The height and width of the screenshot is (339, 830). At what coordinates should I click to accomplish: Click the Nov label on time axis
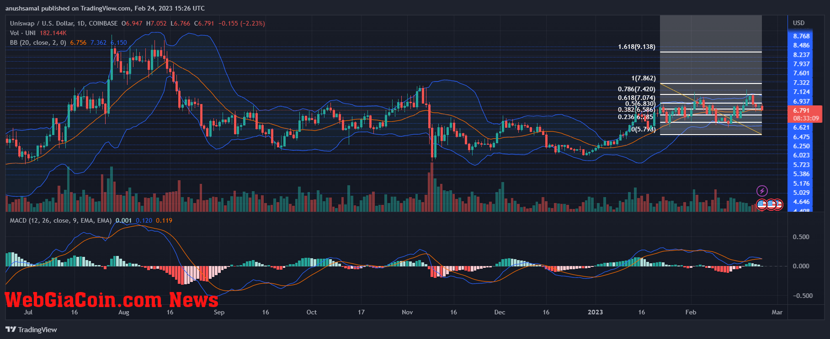[407, 312]
